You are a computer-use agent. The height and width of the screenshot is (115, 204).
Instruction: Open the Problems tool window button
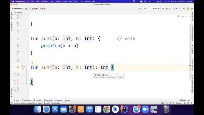click(26, 100)
